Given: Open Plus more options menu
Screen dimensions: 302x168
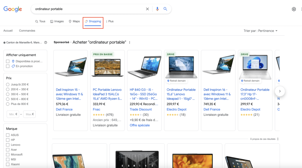Looking at the screenshot, I should click(110, 22).
